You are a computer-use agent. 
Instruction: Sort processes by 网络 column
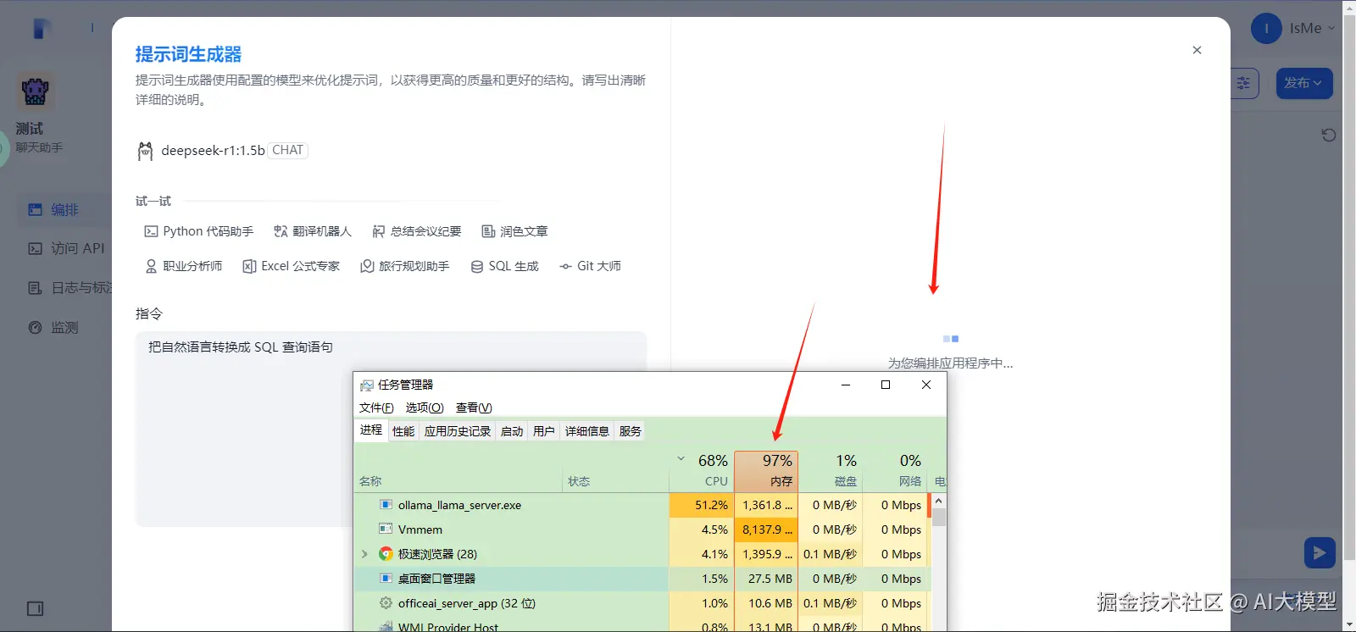tap(895, 471)
